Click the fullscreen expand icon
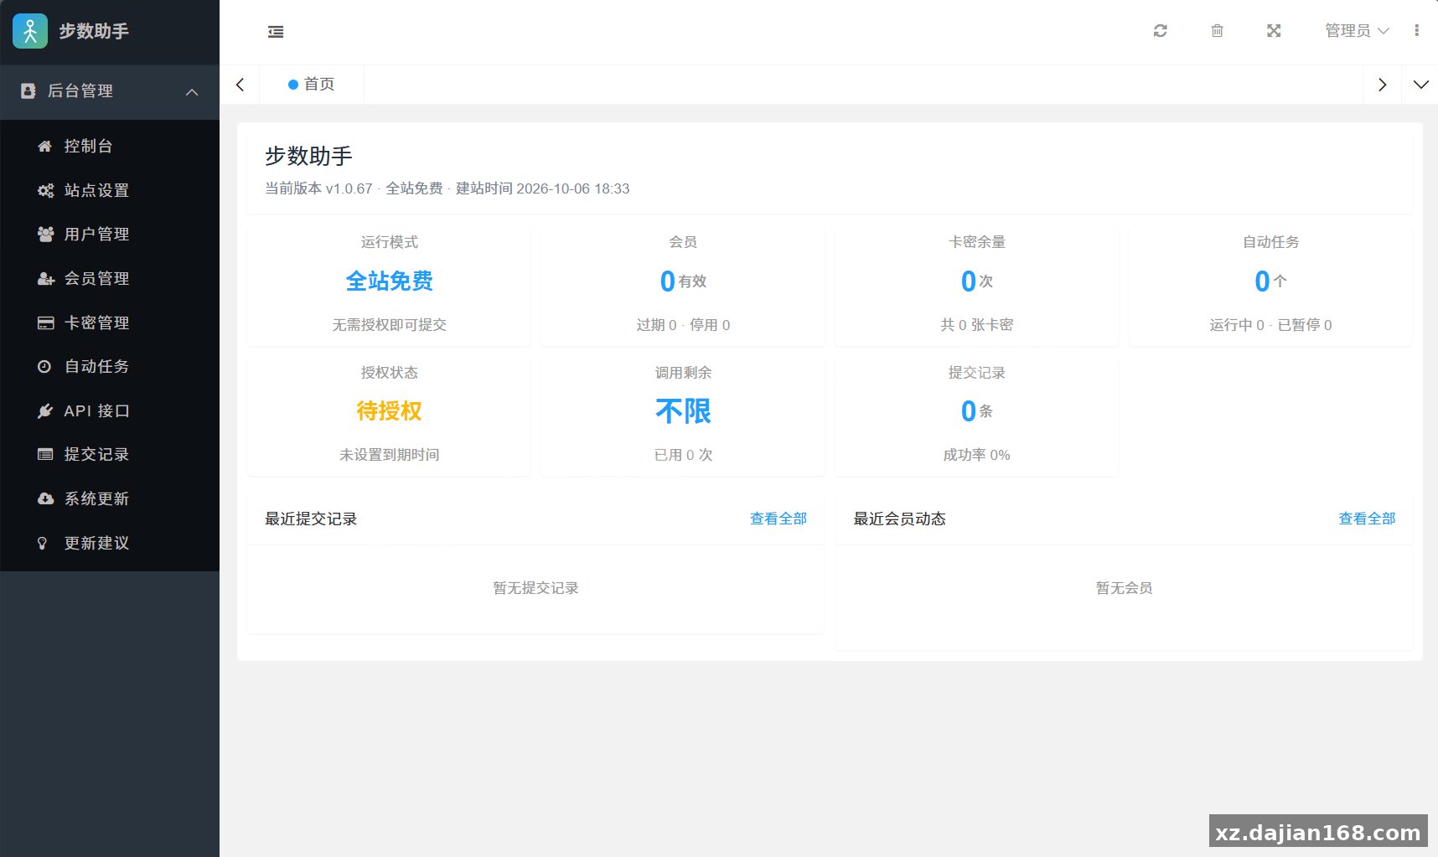 tap(1274, 31)
